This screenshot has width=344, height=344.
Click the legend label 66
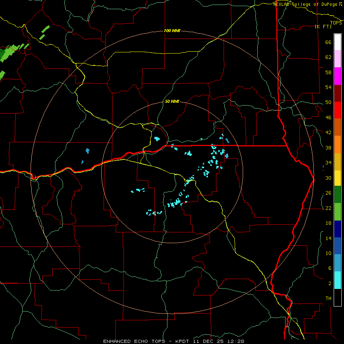328,42
